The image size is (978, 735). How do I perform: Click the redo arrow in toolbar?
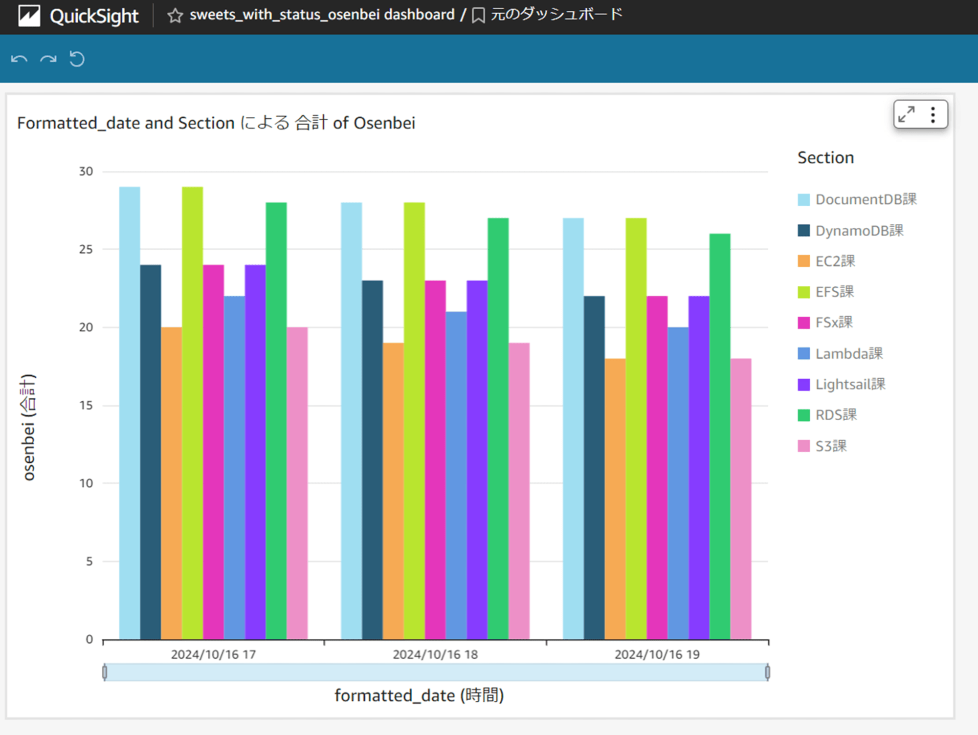[48, 59]
